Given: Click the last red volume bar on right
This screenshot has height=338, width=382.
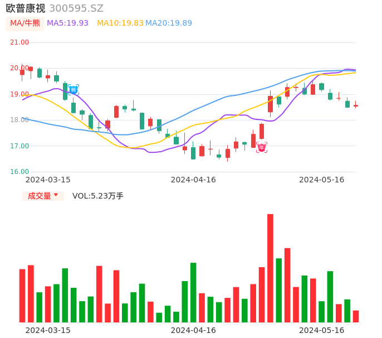Looking at the screenshot, I should click(x=356, y=316).
